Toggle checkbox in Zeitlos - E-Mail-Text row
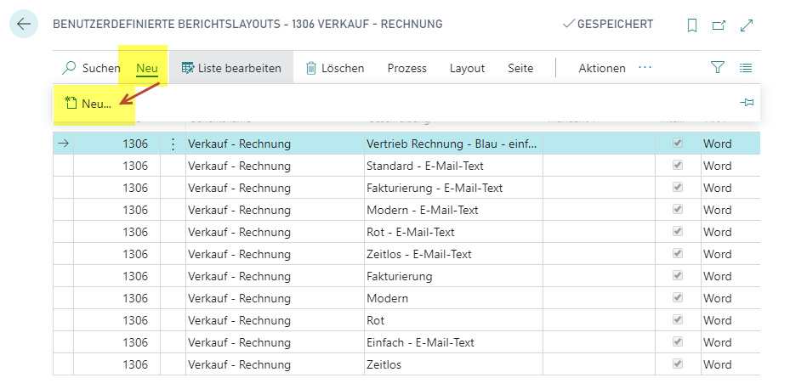This screenshot has width=790, height=389. pyautogui.click(x=678, y=254)
